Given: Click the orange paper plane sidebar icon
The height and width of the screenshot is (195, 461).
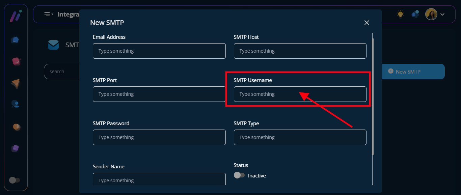Looking at the screenshot, I should (16, 83).
